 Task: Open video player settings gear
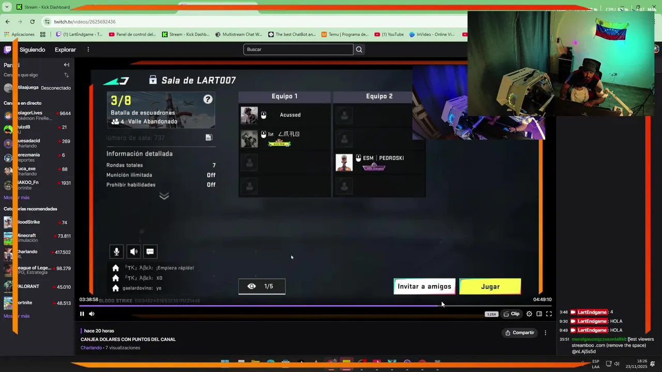(x=529, y=314)
